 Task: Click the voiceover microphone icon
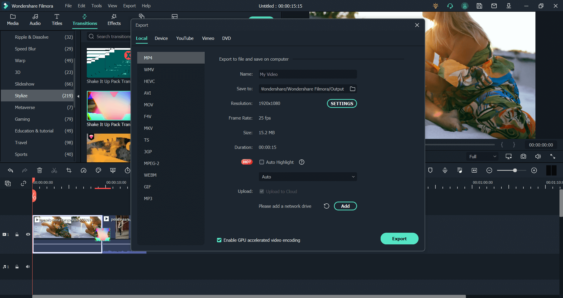click(x=445, y=170)
